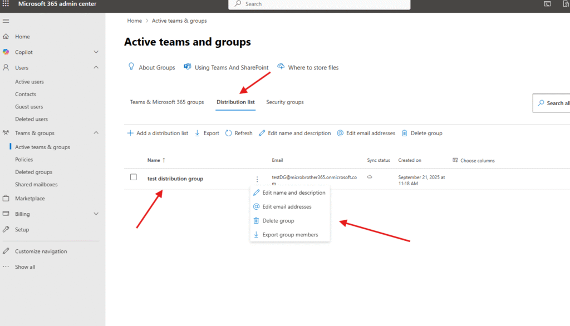Click the Export download icon
The height and width of the screenshot is (326, 570).
point(198,134)
